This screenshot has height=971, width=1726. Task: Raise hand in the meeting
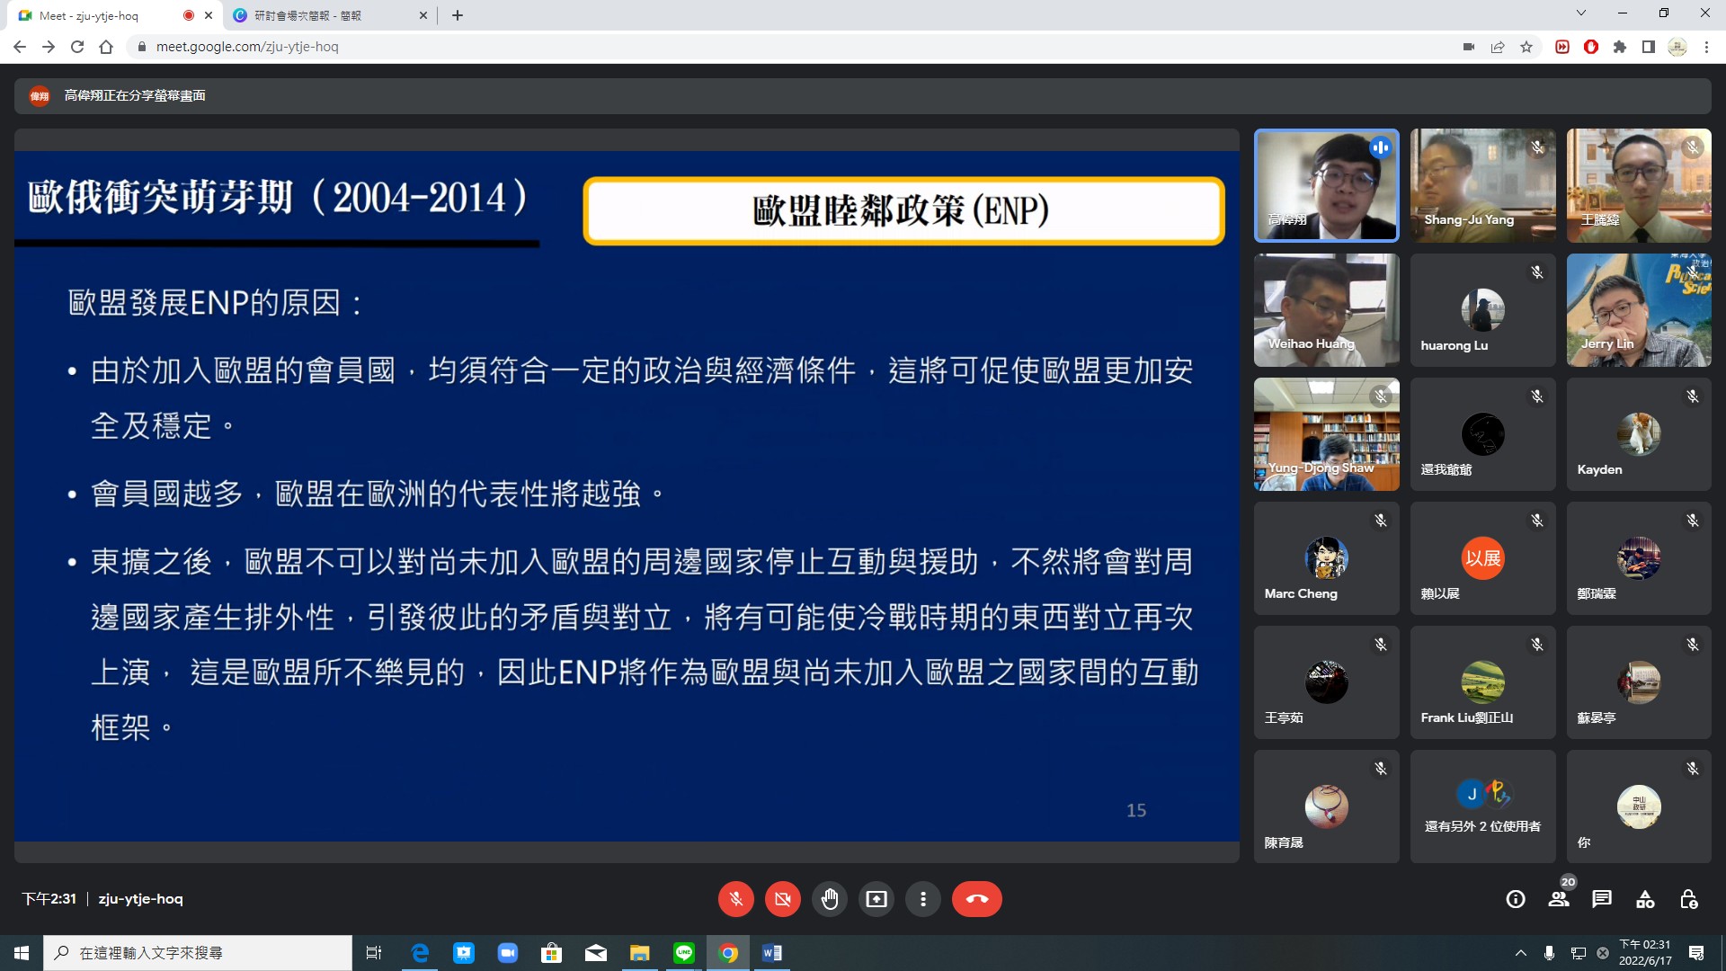tap(829, 899)
